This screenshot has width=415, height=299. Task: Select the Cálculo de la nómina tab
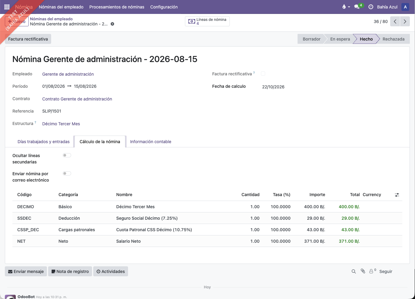[x=100, y=142]
